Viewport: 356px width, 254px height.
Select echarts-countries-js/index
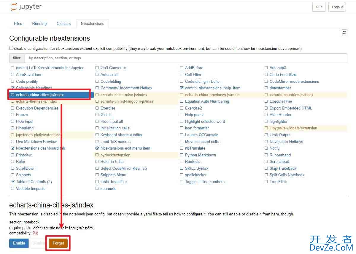click(x=292, y=95)
